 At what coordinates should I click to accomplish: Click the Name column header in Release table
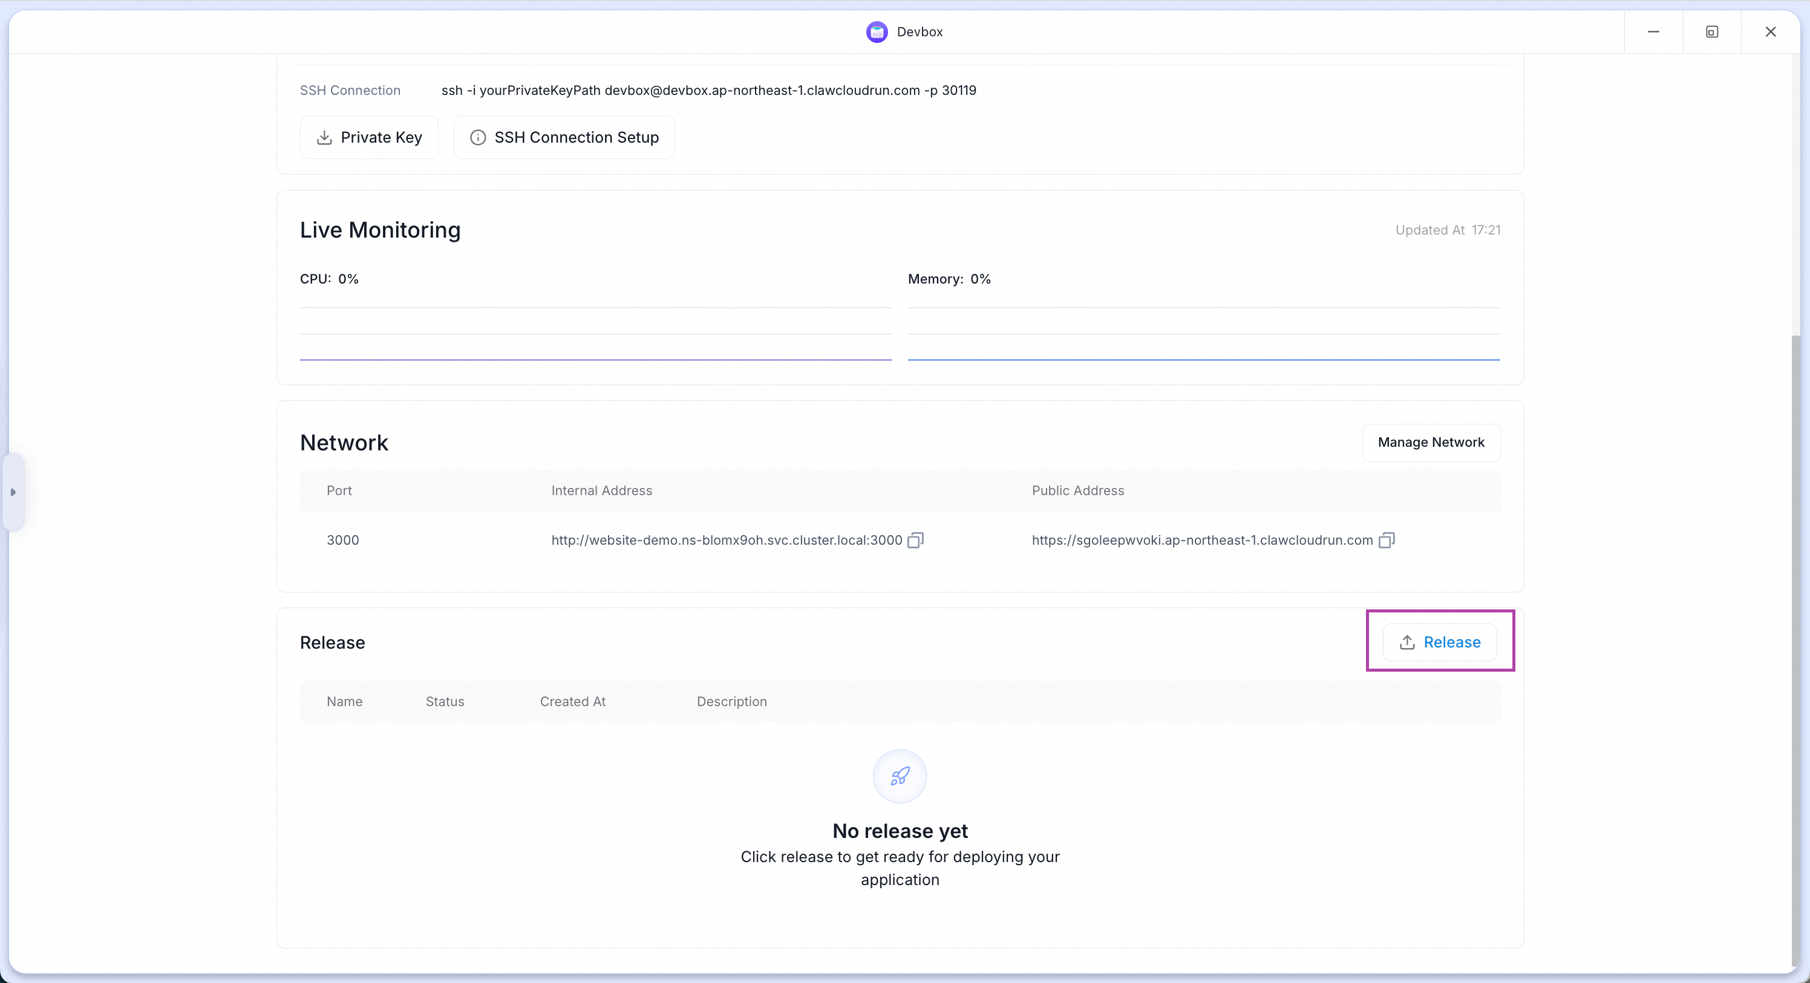pos(344,701)
